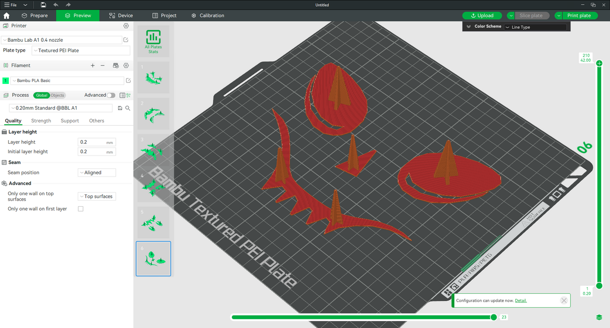Open printer settings gear icon
Image resolution: width=610 pixels, height=328 pixels.
[126, 26]
